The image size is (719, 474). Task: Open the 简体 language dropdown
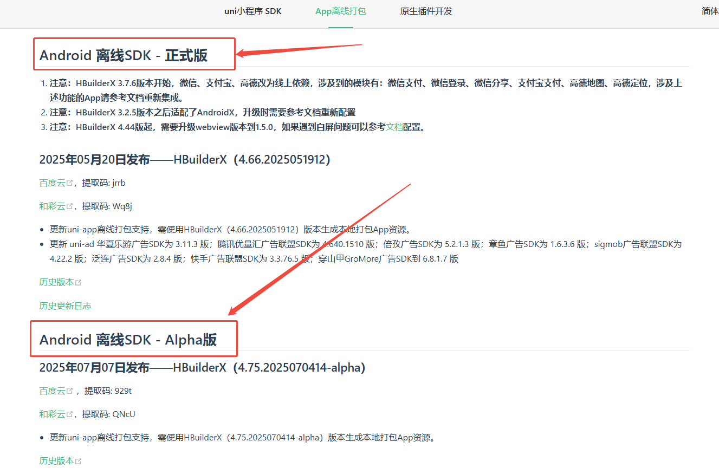click(709, 11)
